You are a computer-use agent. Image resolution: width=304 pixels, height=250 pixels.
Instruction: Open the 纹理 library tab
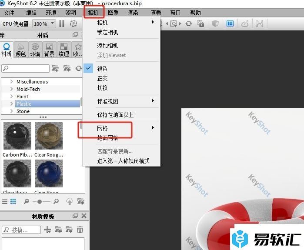(x=64, y=50)
